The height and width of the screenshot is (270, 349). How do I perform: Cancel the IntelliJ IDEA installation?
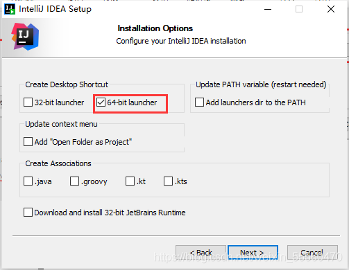[312, 253]
